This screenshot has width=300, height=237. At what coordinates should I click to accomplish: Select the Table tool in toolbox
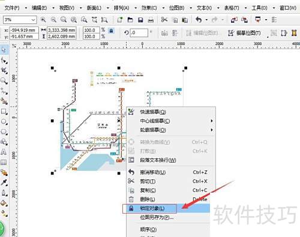pyautogui.click(x=4, y=162)
